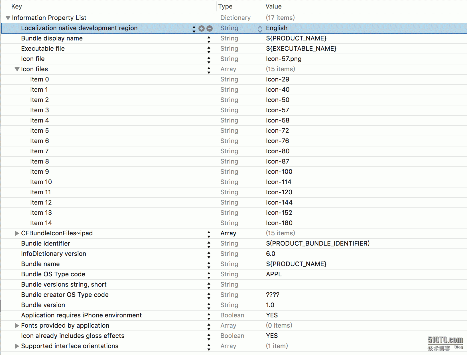
Task: Click the Value column header
Action: click(x=273, y=6)
